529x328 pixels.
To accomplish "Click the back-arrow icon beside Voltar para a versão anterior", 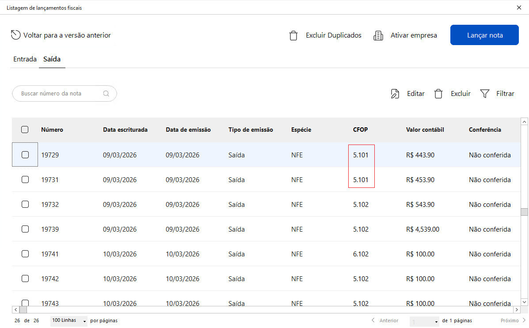I will coord(15,35).
